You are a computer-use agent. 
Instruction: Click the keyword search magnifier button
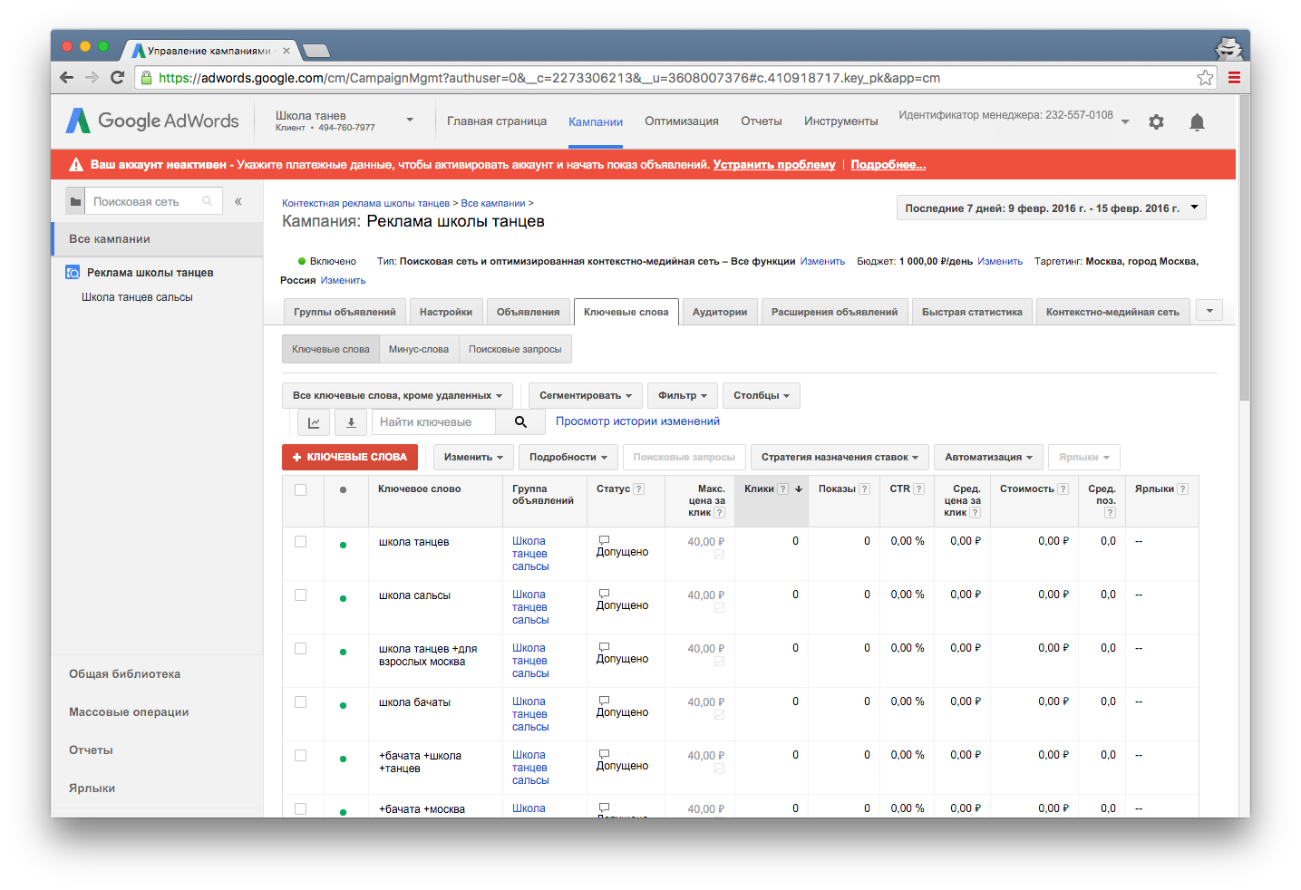(x=520, y=422)
